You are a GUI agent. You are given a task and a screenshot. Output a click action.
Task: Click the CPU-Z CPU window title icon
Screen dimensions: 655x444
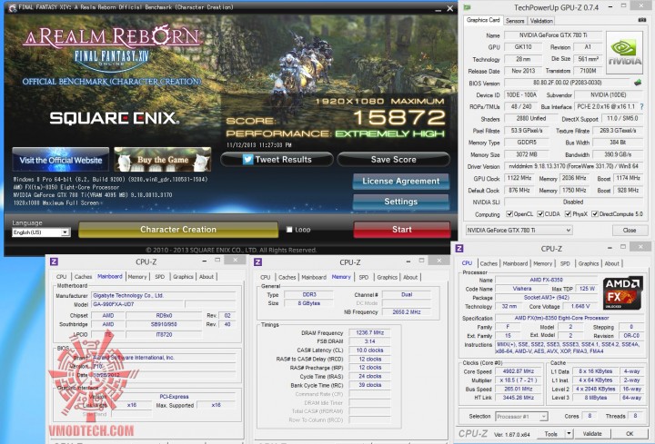click(x=459, y=249)
